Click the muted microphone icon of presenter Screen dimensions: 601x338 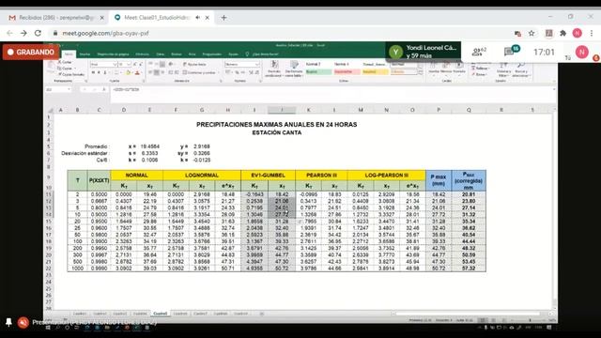[x=23, y=323]
